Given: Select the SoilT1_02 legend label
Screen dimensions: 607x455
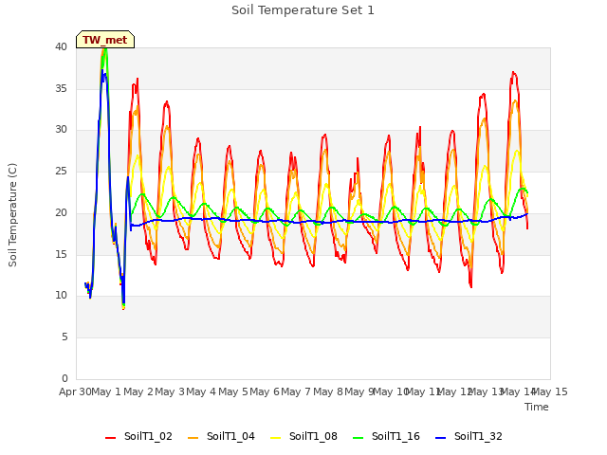Looking at the screenshot, I should tap(148, 436).
